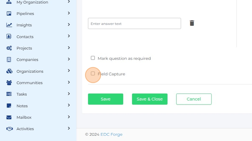
Task: Click the Mailbox envelope icon
Action: [9, 117]
